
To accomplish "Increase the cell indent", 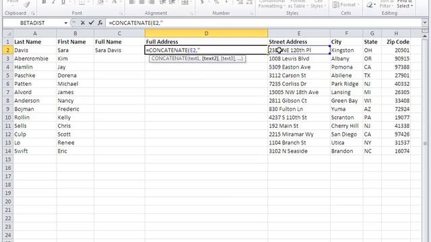I will [172, 2].
